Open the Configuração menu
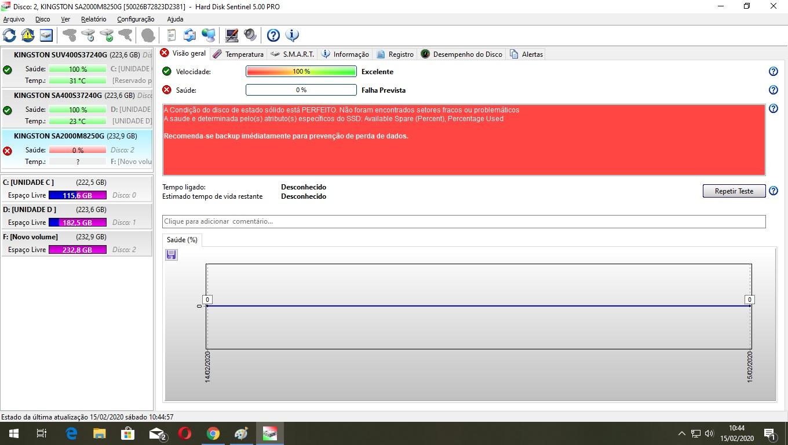 click(x=136, y=19)
